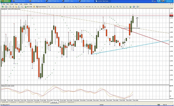Select the Text Label tool icon

(73, 7)
